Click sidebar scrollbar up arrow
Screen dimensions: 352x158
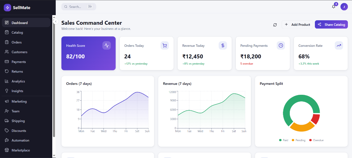[54, 16]
